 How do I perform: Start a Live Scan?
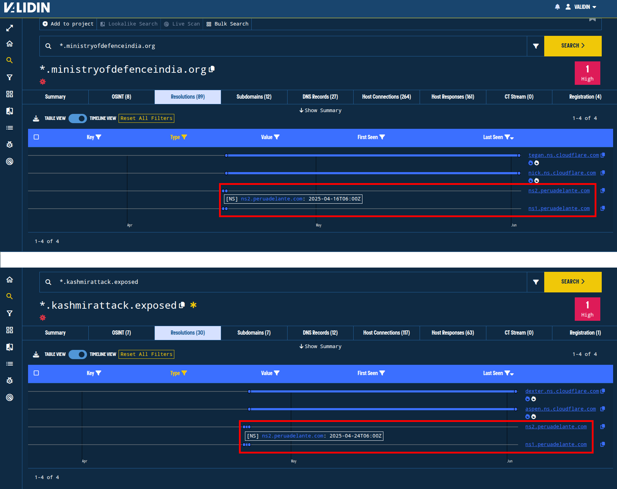[x=182, y=24]
